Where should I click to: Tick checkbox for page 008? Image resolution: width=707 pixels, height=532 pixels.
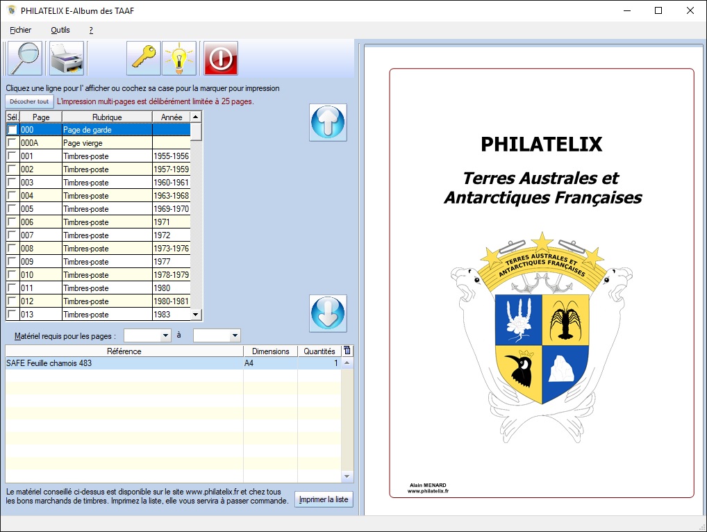point(13,248)
